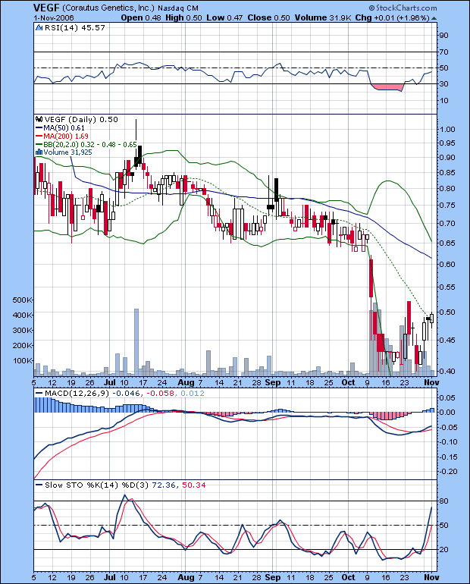Click the MACD -0.20 axis label
The width and height of the screenshot is (470, 584).
pos(448,472)
